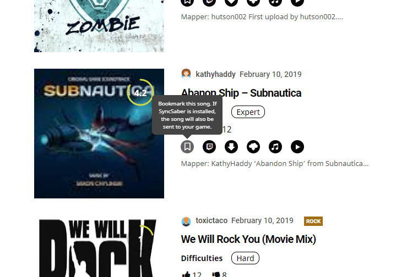Screen dimensions: 396x277
Task: Open the Subnautica cover art thumbnail
Action: 99,134
